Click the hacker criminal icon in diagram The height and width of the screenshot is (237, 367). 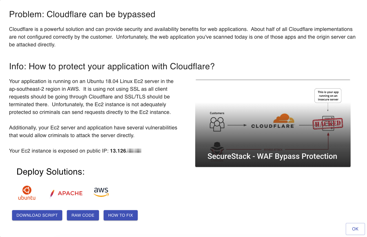tap(217, 149)
